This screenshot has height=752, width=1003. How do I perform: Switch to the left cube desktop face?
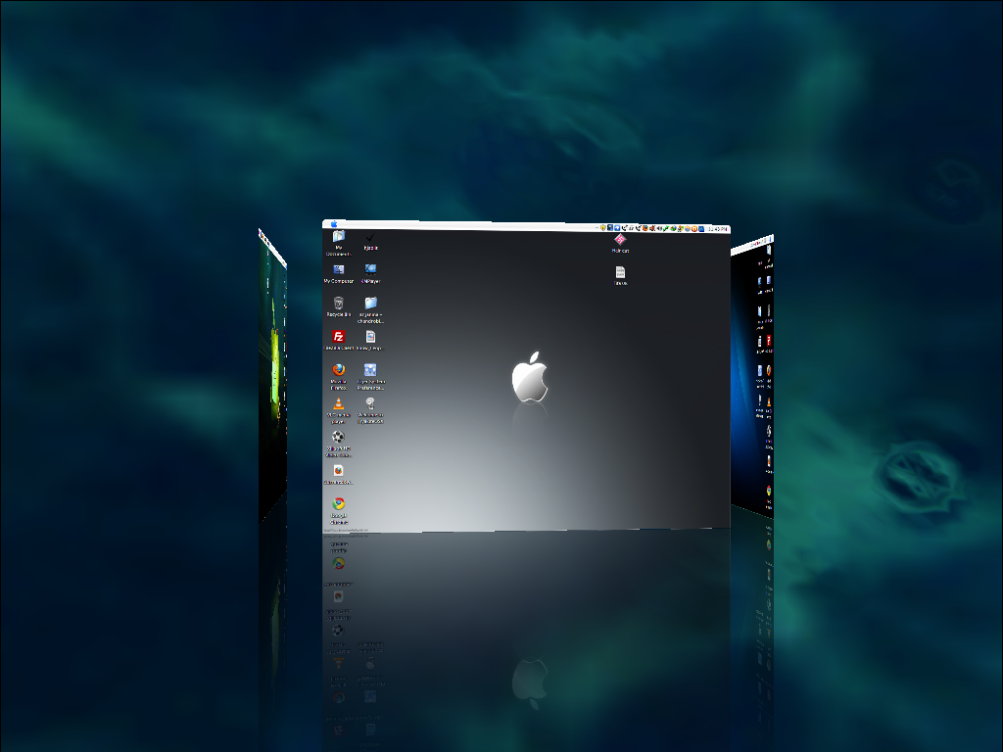(272, 375)
